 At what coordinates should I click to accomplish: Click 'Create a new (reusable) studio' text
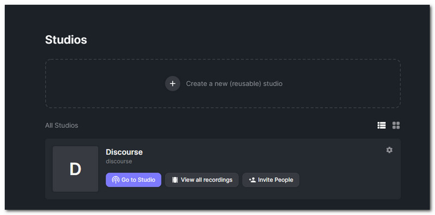tap(234, 84)
